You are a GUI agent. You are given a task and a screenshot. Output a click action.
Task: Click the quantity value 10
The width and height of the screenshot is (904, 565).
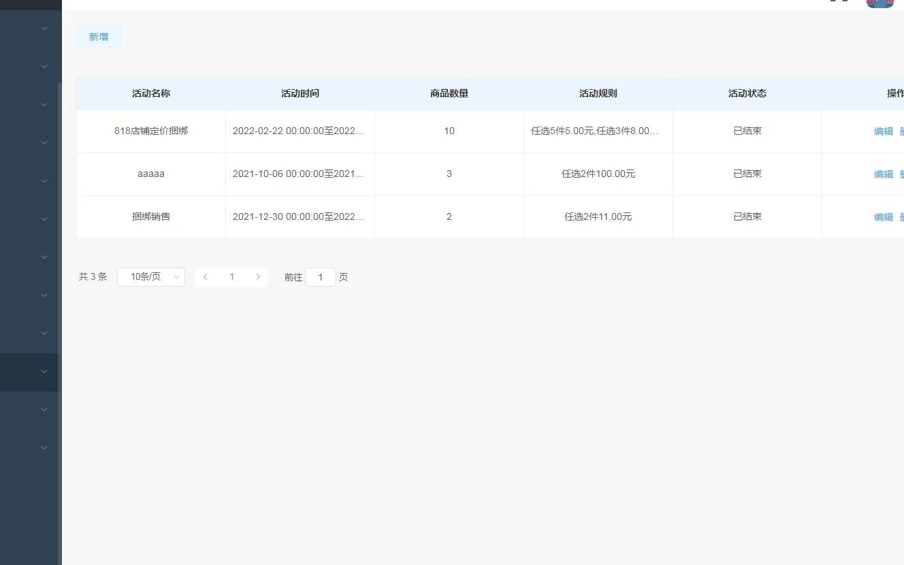tap(449, 131)
